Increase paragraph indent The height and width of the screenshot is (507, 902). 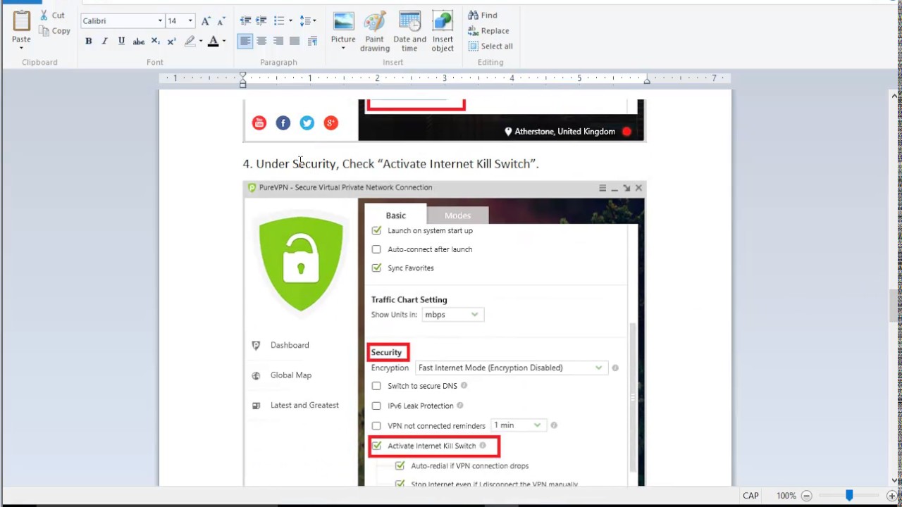click(261, 21)
